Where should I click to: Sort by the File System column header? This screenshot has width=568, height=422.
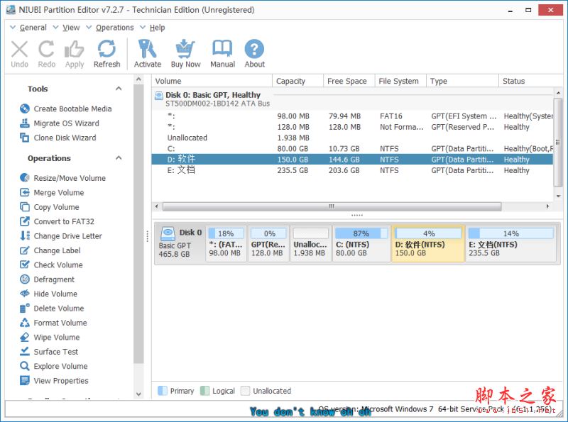click(400, 81)
